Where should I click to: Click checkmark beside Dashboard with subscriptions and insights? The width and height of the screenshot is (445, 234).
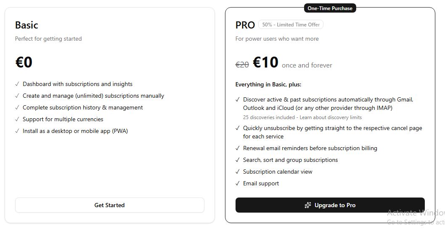17,84
